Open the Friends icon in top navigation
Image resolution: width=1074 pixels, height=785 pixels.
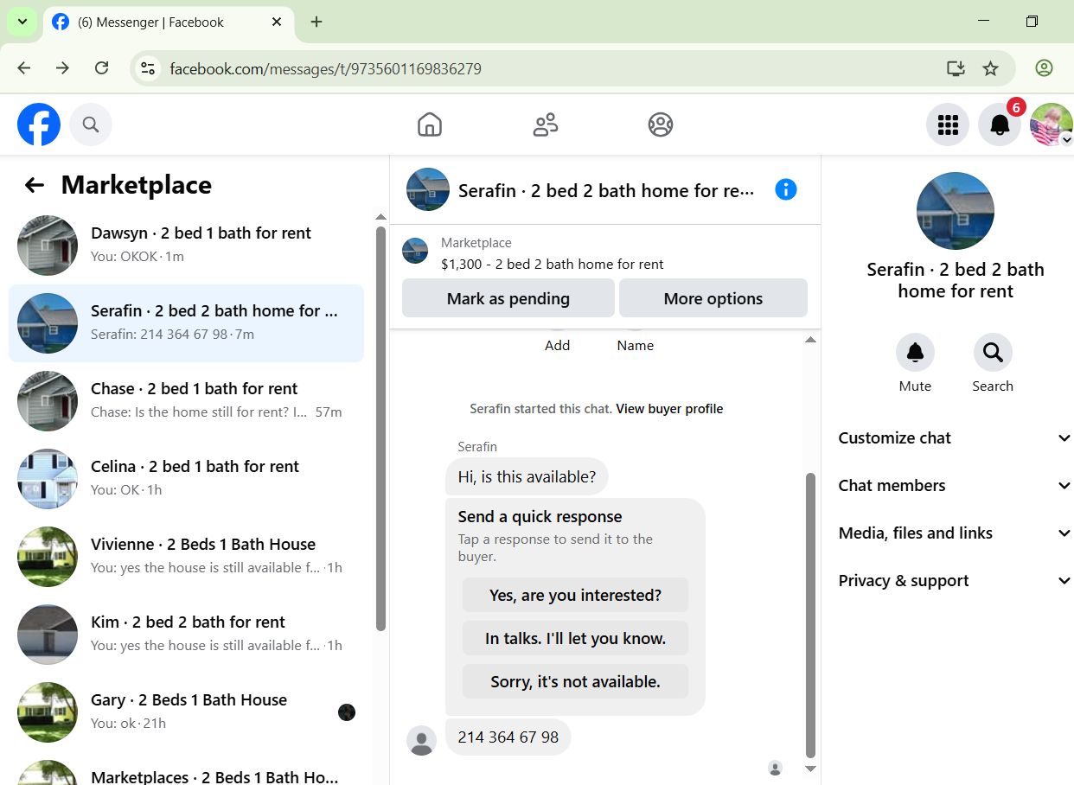(x=546, y=124)
